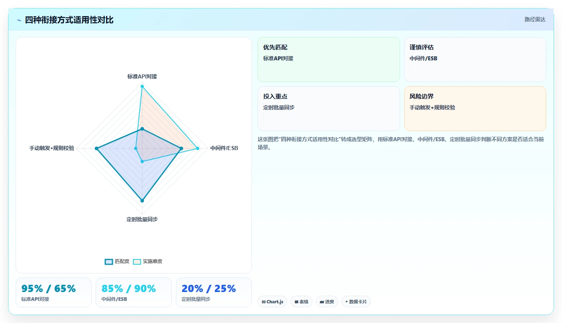Click the 实施难度 point on the 标准API对接 axis
This screenshot has width=562, height=323.
(x=142, y=86)
